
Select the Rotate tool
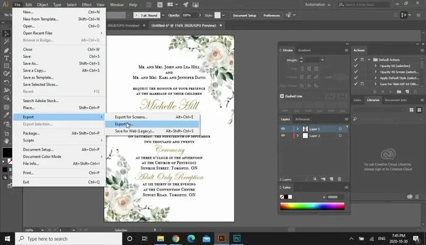[6, 83]
